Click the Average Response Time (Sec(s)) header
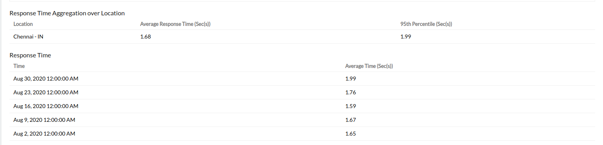This screenshot has height=145, width=603. pos(176,24)
